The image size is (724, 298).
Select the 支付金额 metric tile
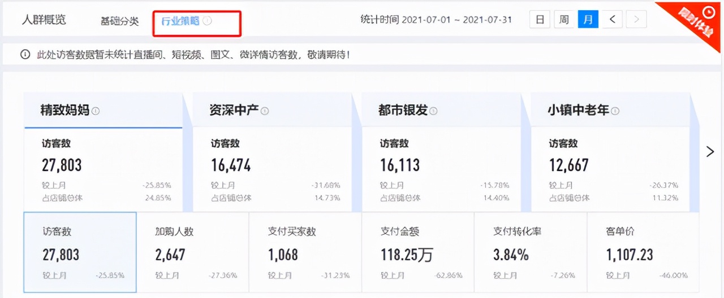pos(418,252)
